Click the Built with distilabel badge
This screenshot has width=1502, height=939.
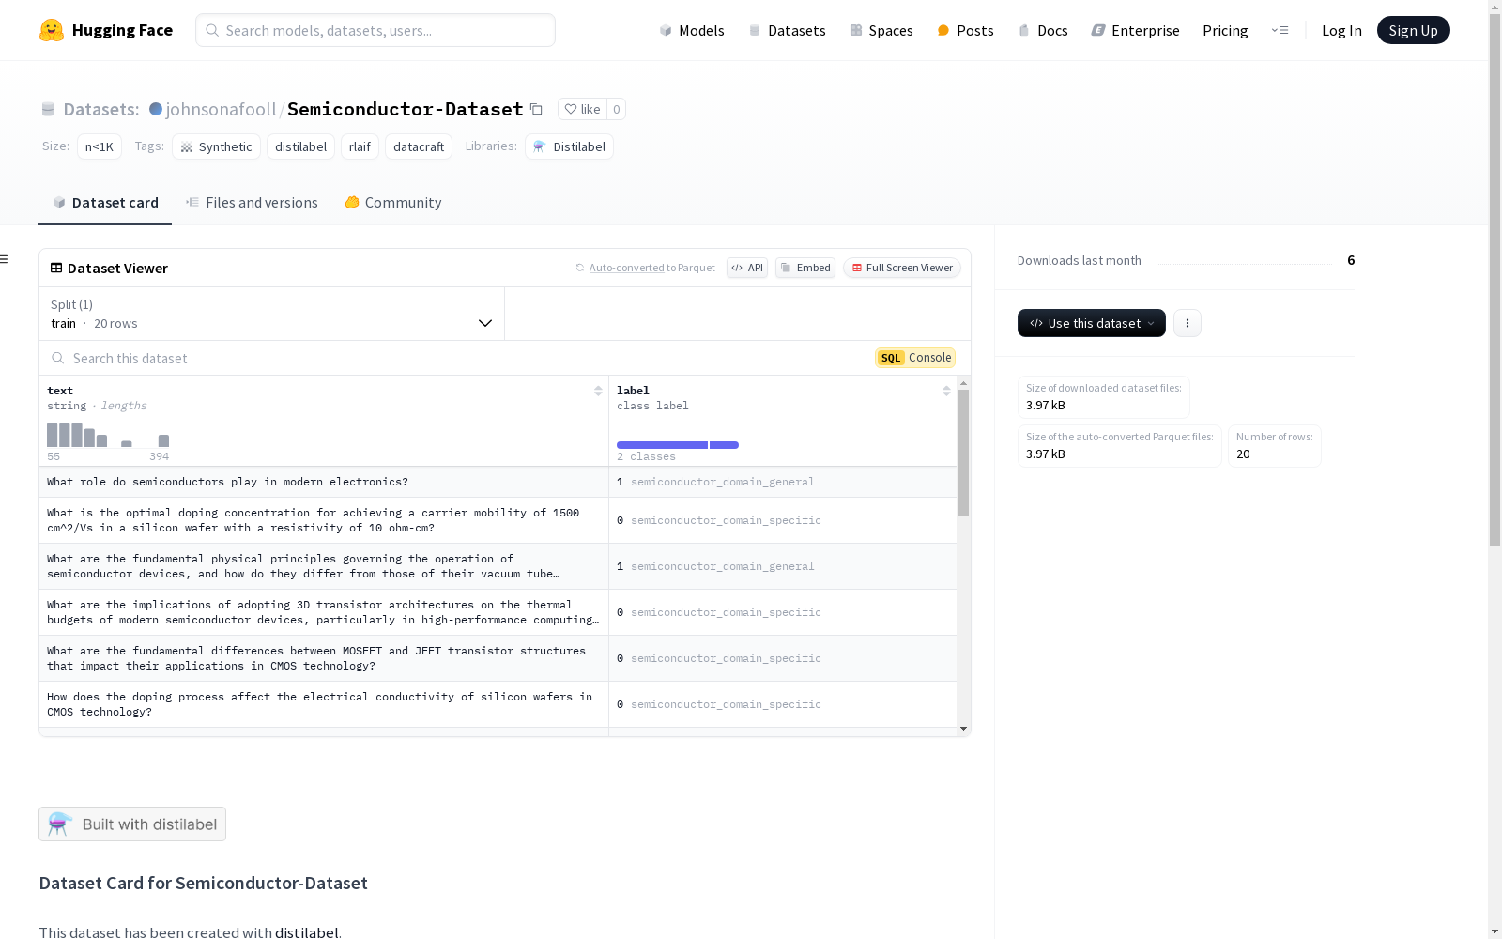pyautogui.click(x=132, y=824)
